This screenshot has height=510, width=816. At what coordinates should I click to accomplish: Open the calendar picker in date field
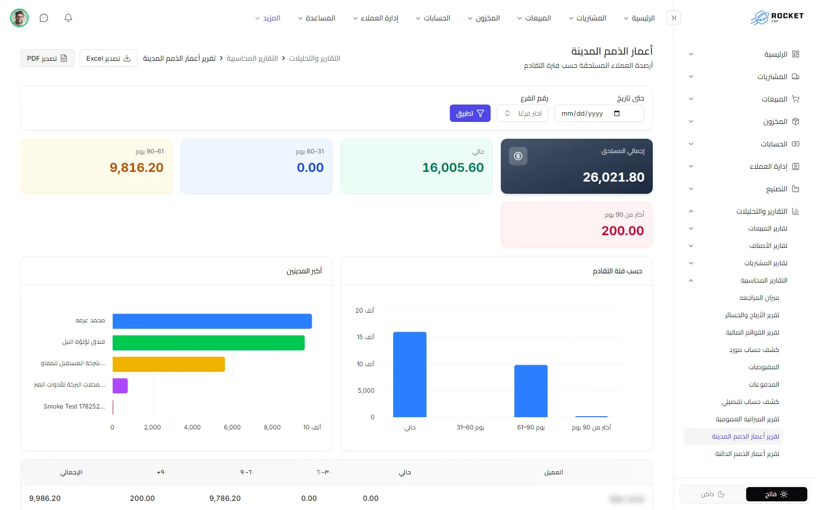pyautogui.click(x=617, y=113)
